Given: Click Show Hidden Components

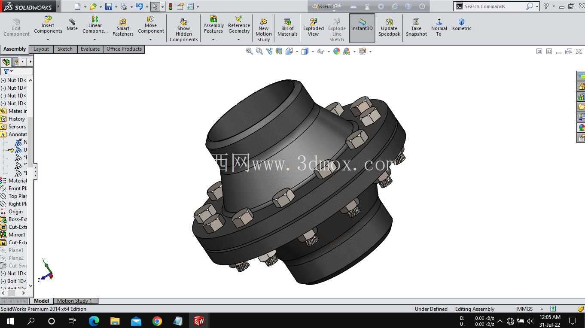Looking at the screenshot, I should click(x=184, y=30).
